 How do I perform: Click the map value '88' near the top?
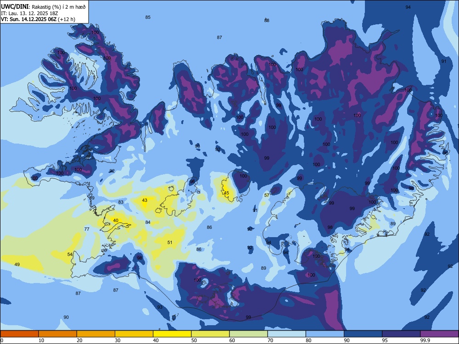point(267,21)
